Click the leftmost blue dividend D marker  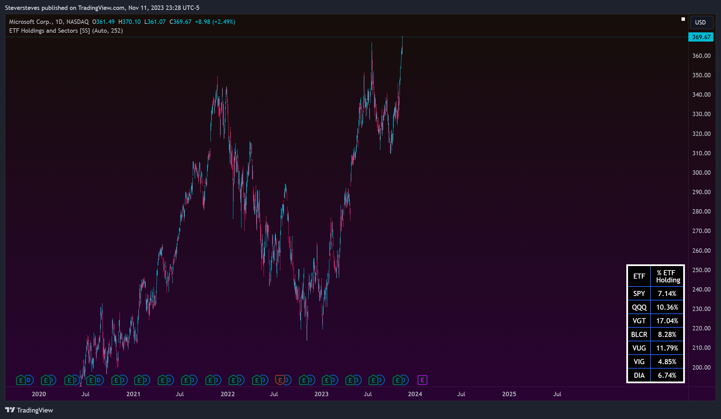click(x=29, y=380)
